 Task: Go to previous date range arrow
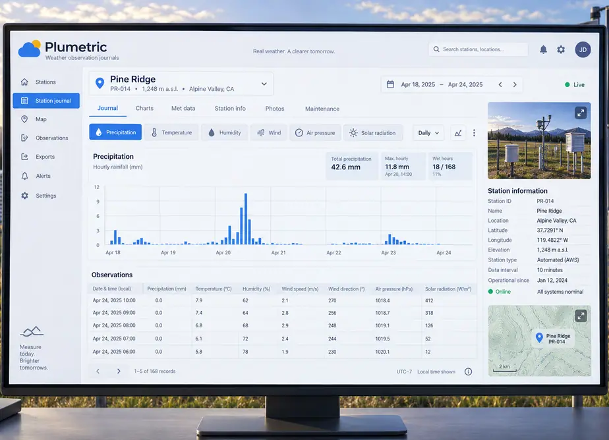500,84
